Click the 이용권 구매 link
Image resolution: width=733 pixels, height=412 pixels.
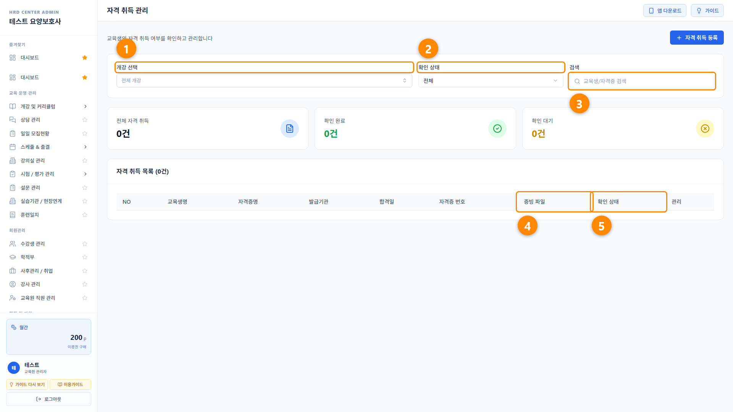77,347
